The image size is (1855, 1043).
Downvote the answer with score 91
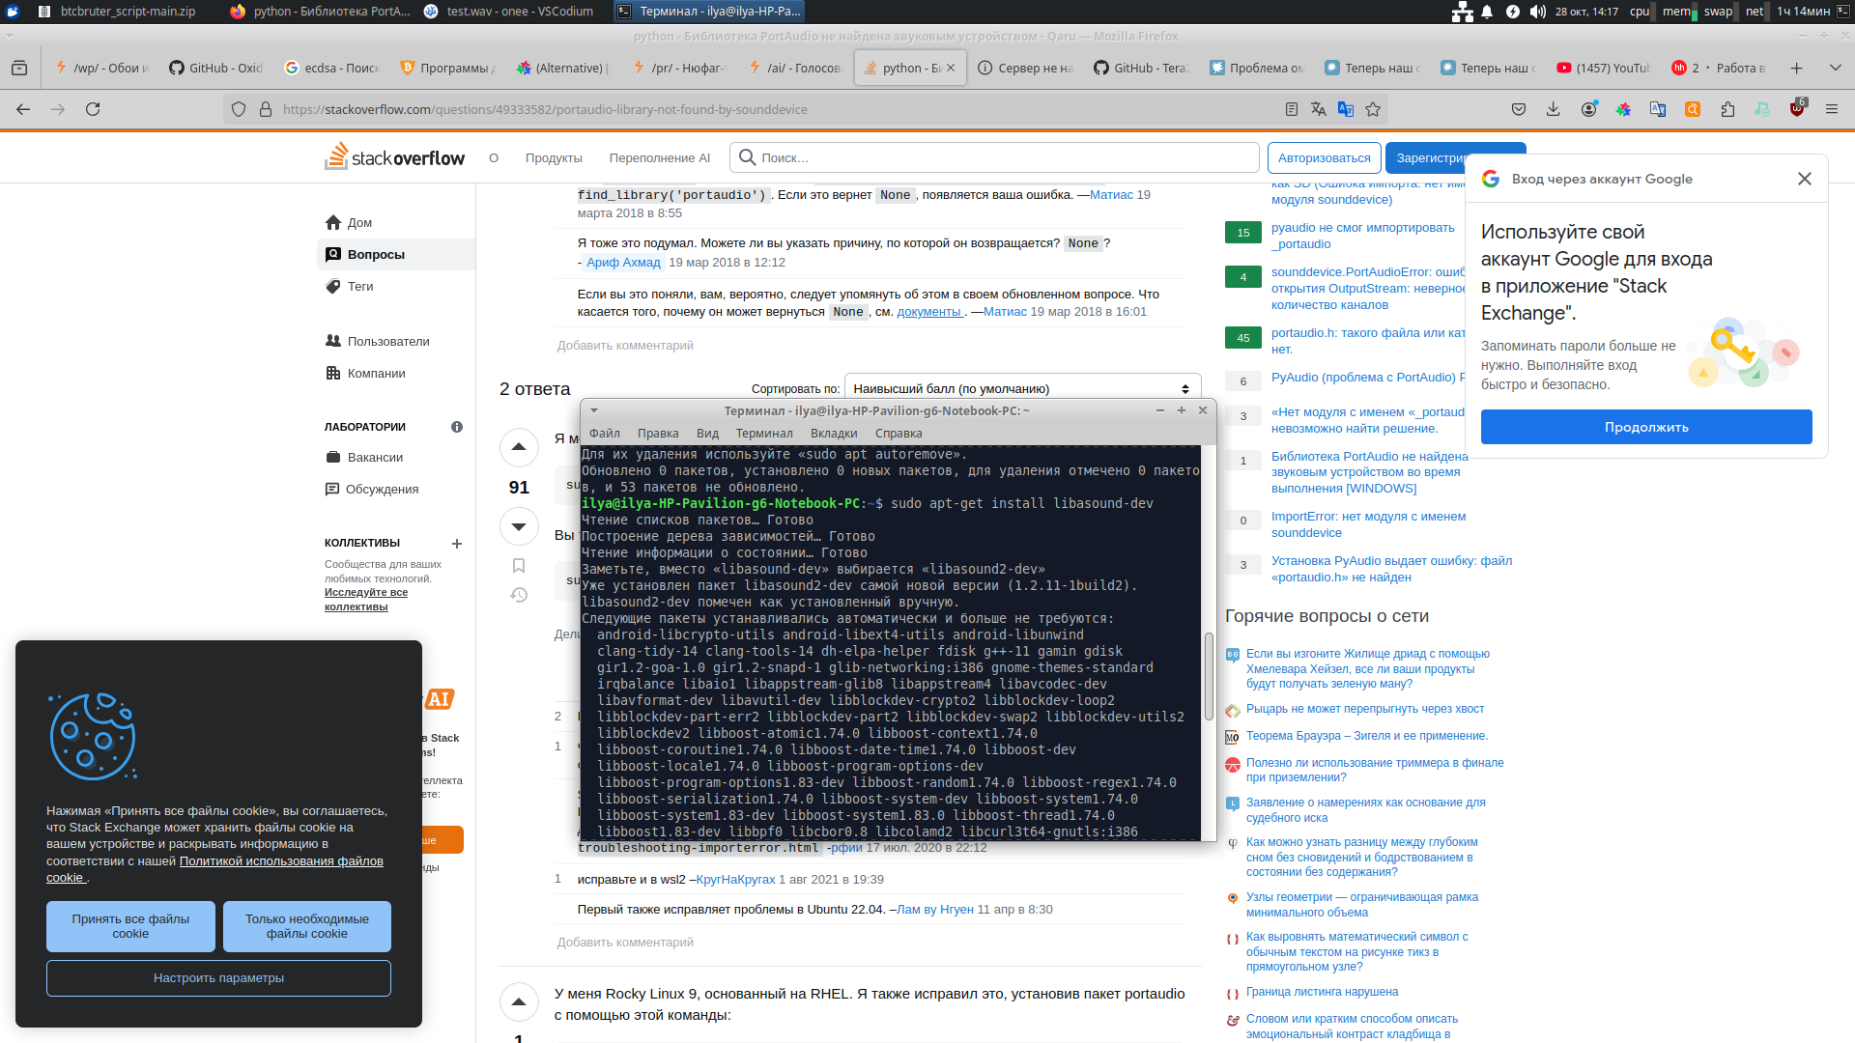click(x=519, y=526)
